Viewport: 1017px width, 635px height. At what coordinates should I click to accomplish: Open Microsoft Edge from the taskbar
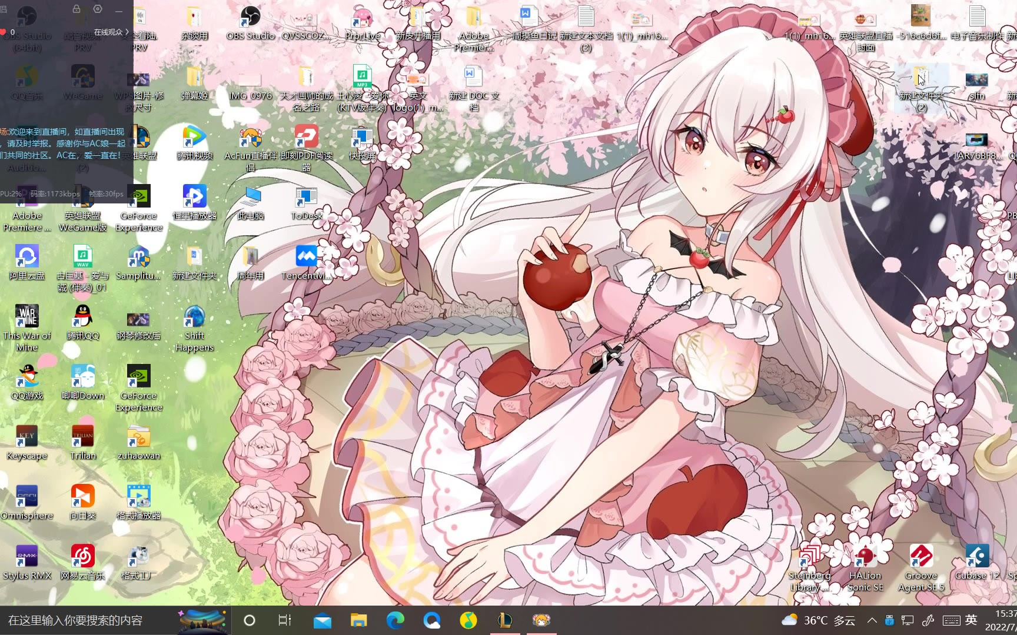(x=395, y=620)
